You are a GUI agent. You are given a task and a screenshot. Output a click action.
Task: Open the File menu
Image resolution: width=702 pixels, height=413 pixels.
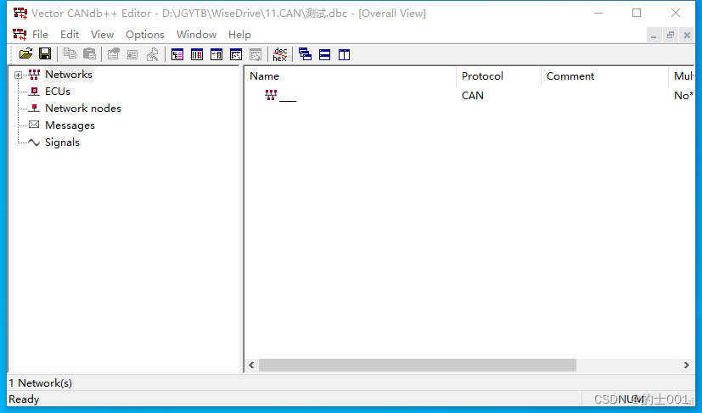[x=40, y=35]
